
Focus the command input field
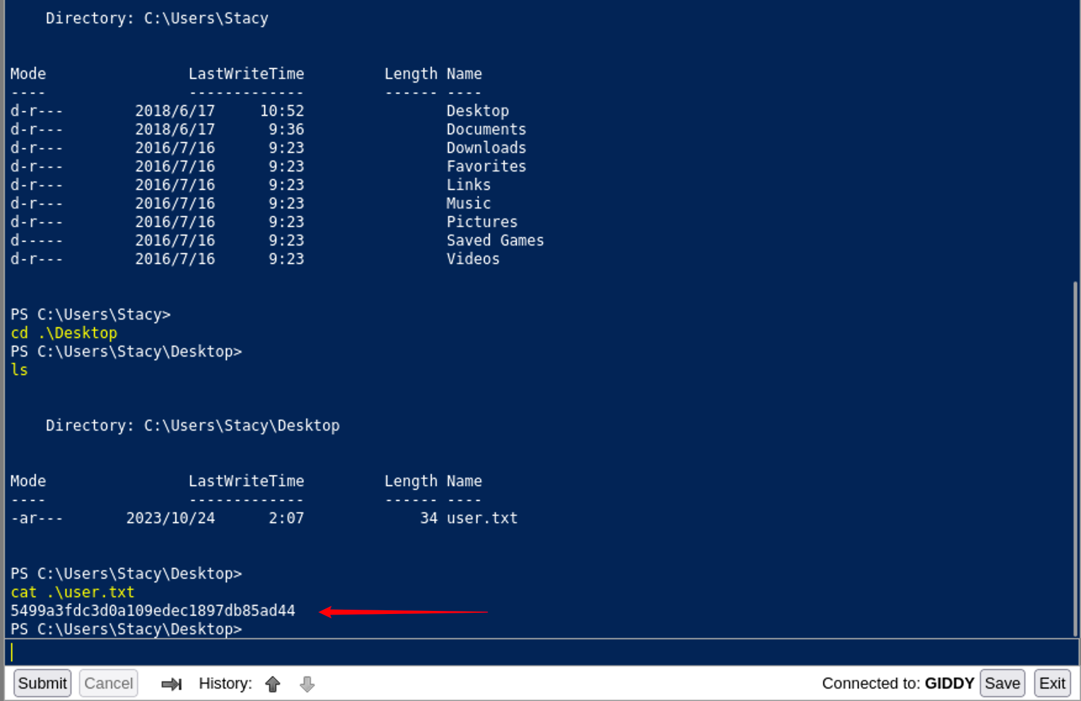(542, 652)
